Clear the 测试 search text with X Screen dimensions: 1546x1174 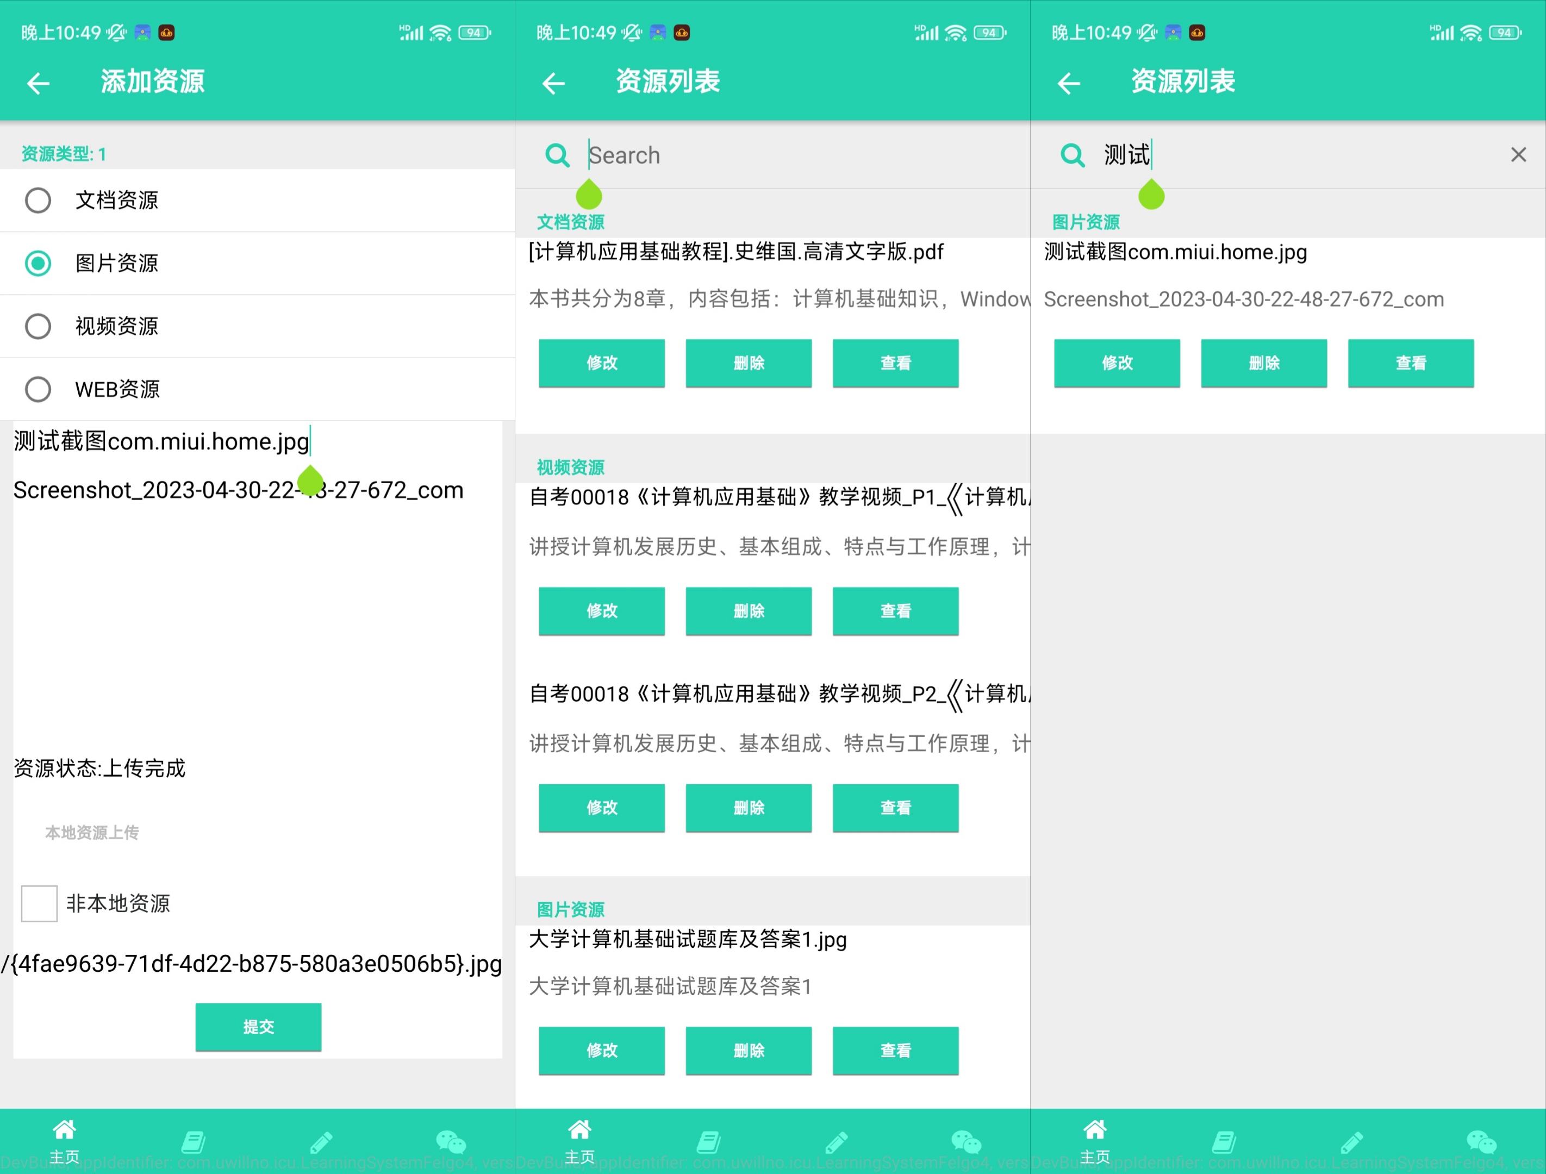click(1517, 154)
